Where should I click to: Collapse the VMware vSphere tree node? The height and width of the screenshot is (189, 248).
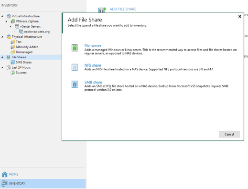pos(6,21)
